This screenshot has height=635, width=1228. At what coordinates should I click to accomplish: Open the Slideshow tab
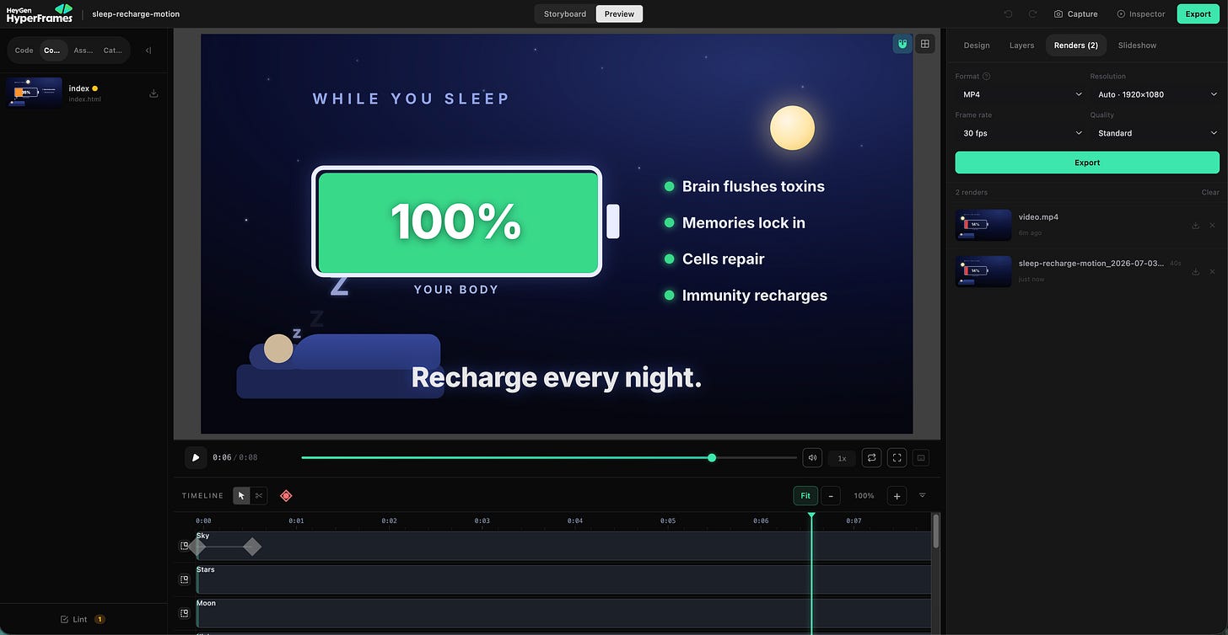click(x=1137, y=45)
